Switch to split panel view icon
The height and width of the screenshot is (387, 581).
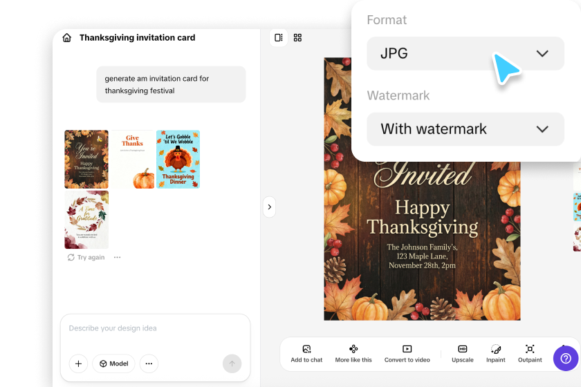279,38
